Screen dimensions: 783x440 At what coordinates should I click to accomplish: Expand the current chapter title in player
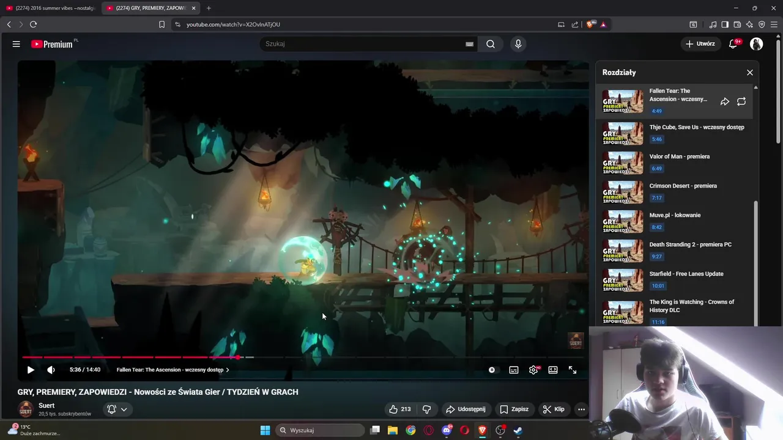[x=173, y=370]
